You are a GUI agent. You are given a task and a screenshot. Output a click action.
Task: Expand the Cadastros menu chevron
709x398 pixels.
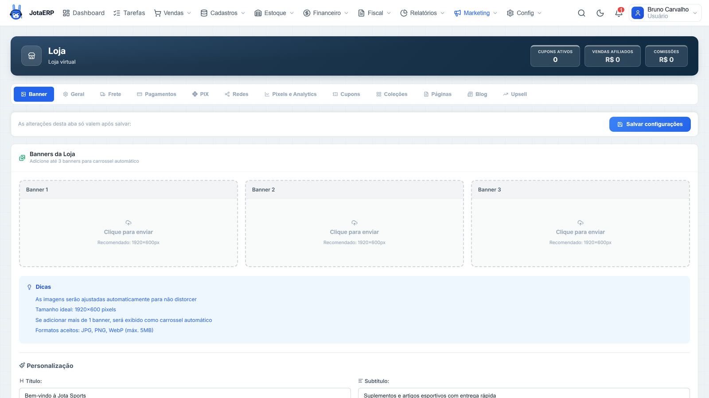coord(243,13)
